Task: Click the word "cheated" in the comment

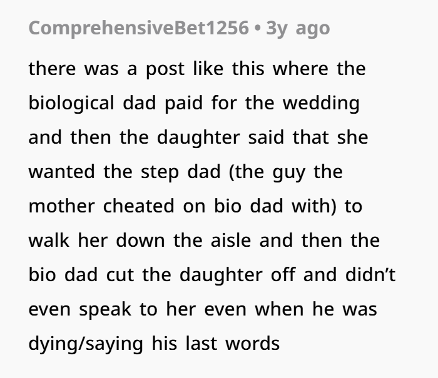Action: 138,206
